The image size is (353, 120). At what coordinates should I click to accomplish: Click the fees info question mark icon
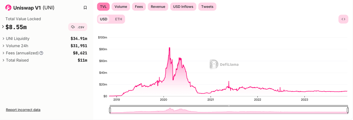coord(41,53)
